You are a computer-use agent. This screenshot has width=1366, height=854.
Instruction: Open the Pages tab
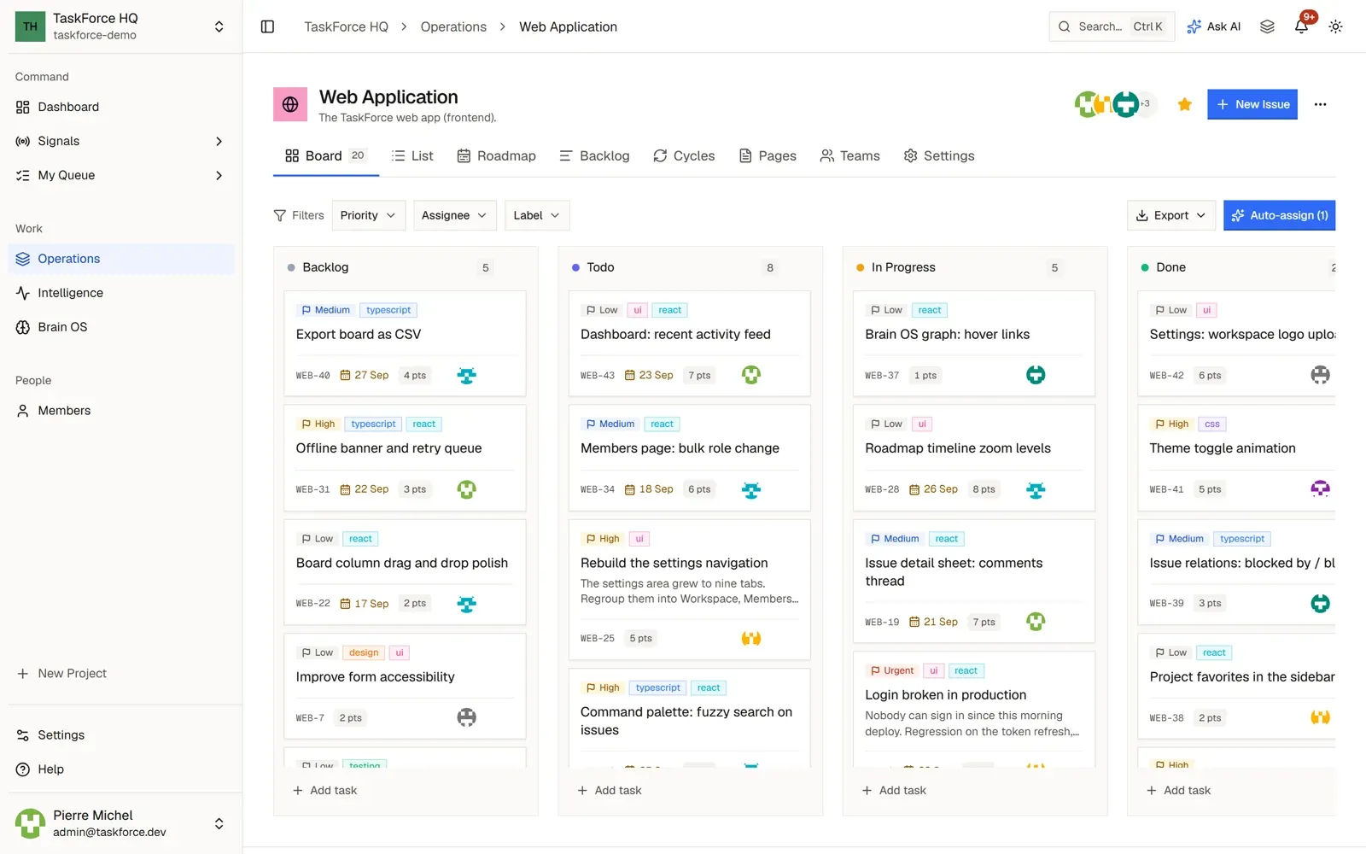click(x=768, y=155)
